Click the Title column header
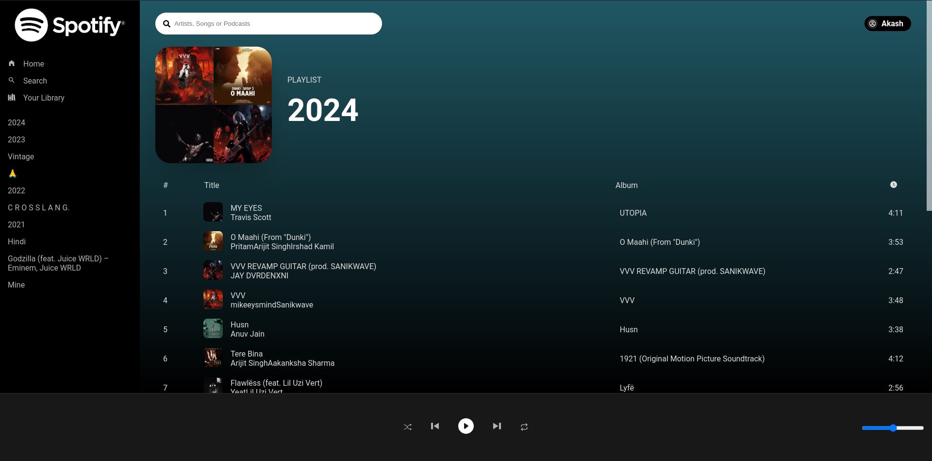Viewport: 932px width, 461px height. click(212, 185)
